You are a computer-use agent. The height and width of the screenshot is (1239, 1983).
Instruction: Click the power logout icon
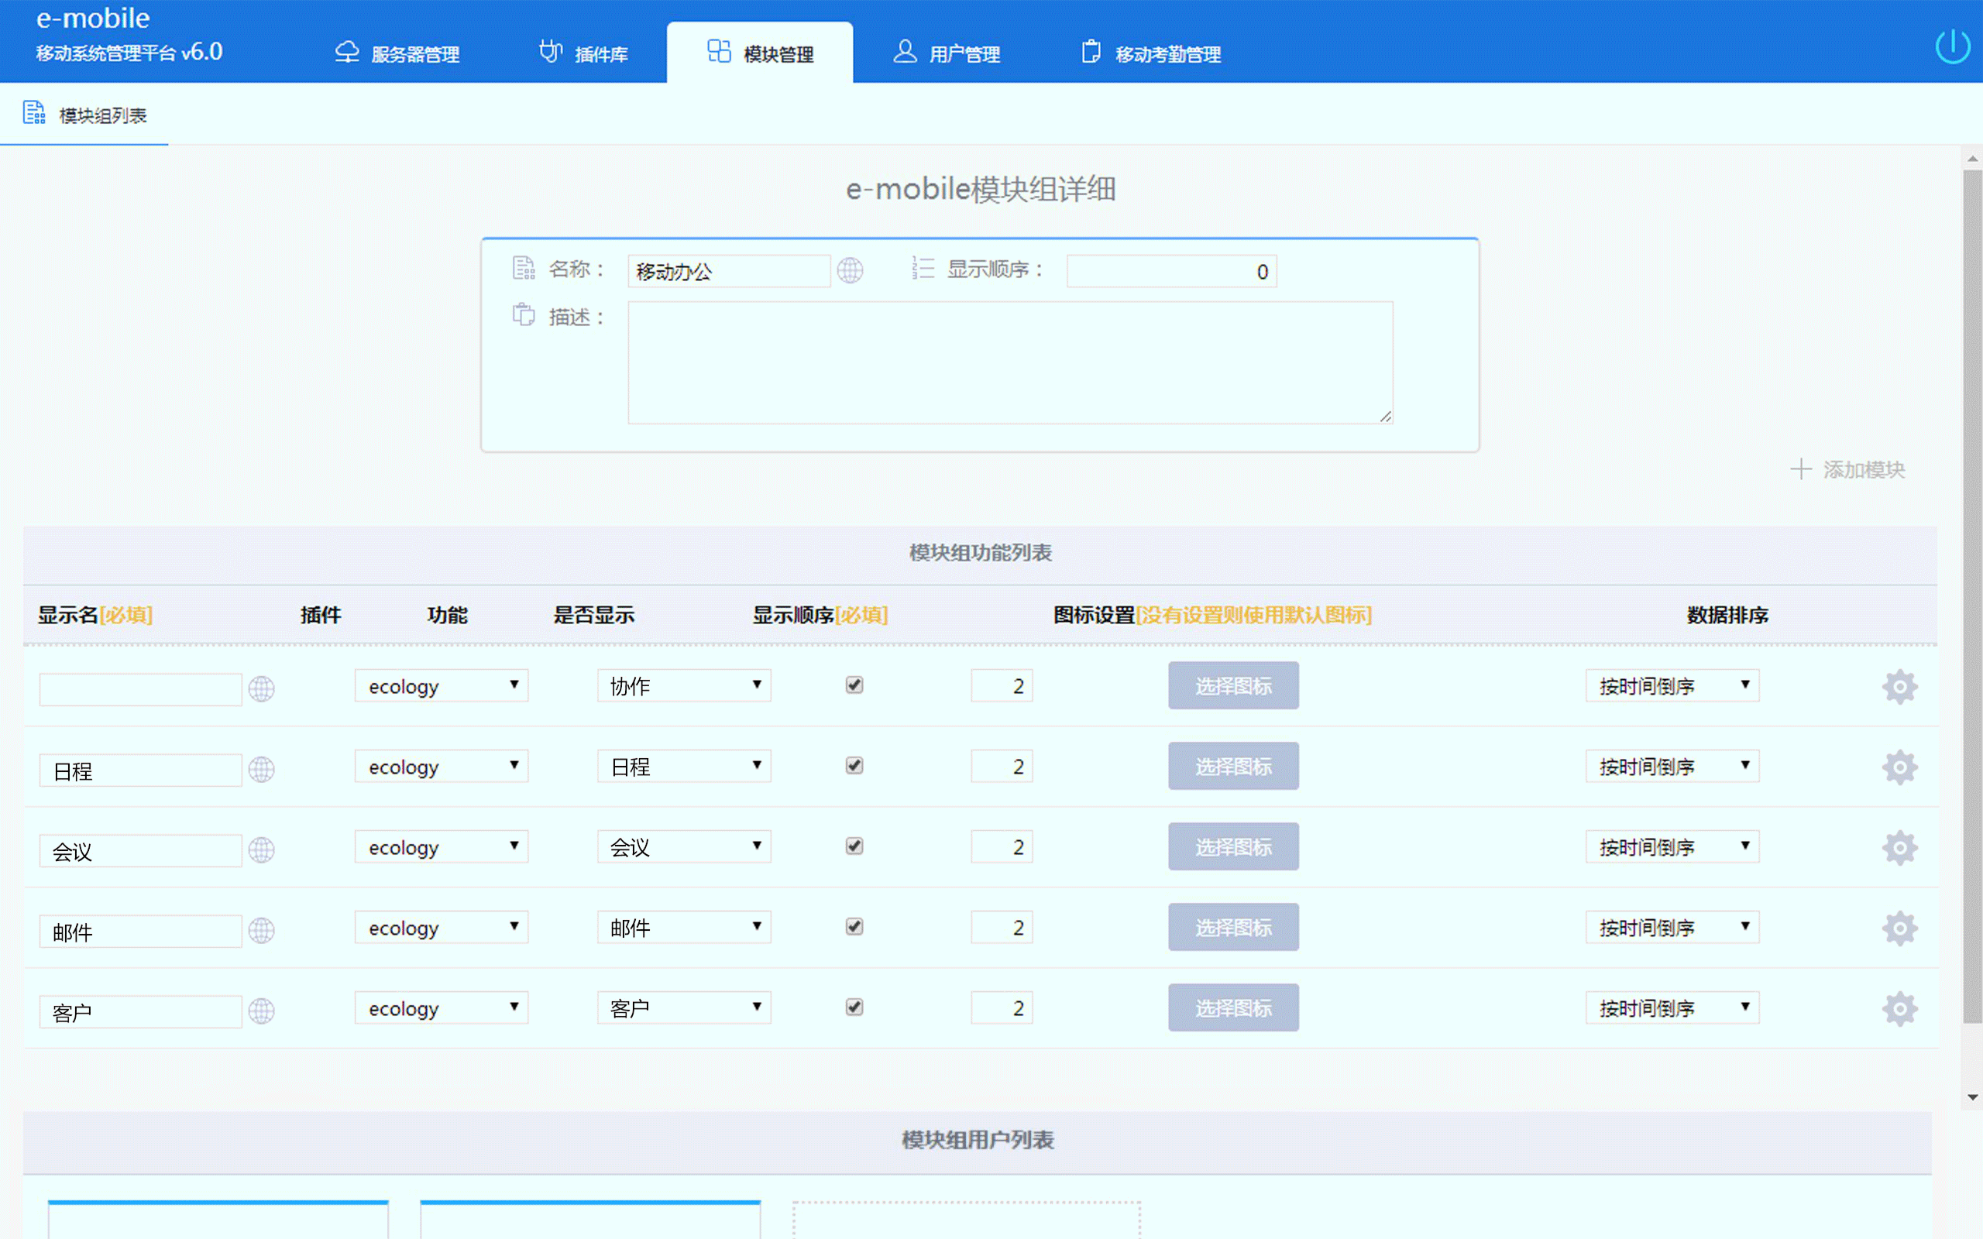pyautogui.click(x=1952, y=46)
